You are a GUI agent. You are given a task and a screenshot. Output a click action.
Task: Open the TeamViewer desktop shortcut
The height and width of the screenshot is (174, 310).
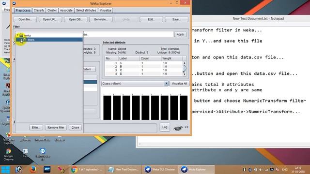pyautogui.click(x=43, y=155)
